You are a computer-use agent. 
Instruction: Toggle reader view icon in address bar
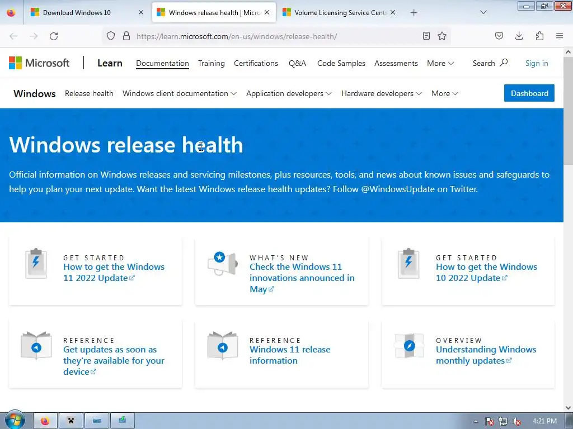[426, 36]
